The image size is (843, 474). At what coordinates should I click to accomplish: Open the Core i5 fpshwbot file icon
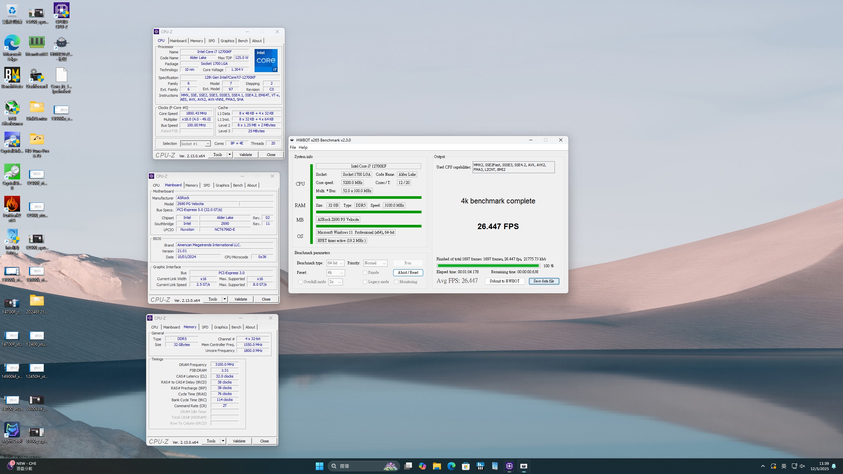coord(61,80)
